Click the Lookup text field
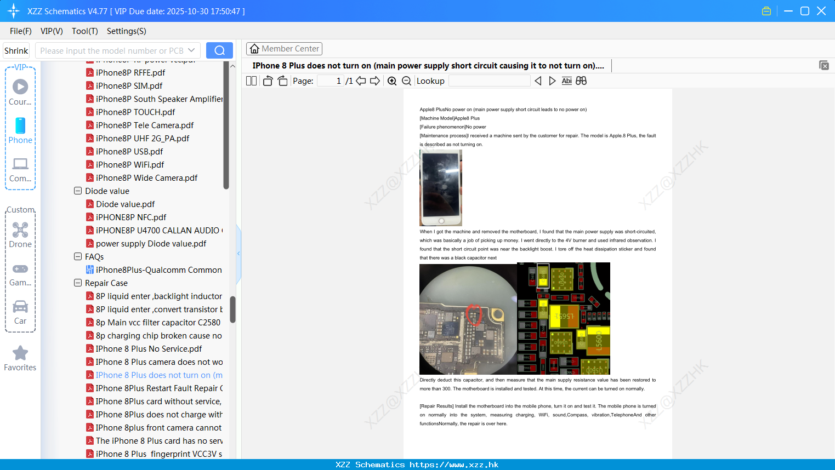This screenshot has height=470, width=835. [x=489, y=81]
